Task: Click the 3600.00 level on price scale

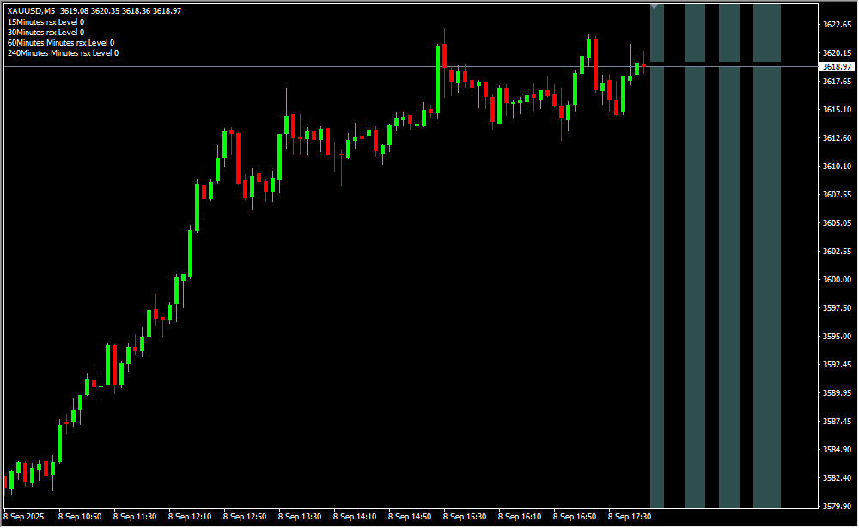Action: point(836,280)
